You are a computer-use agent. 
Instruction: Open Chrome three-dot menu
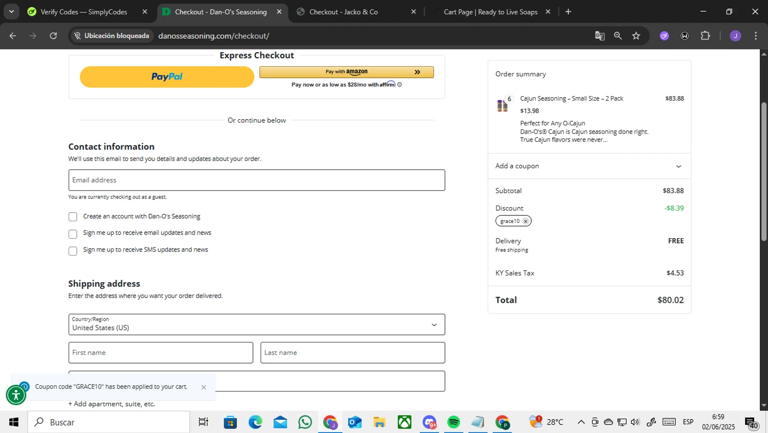[756, 36]
